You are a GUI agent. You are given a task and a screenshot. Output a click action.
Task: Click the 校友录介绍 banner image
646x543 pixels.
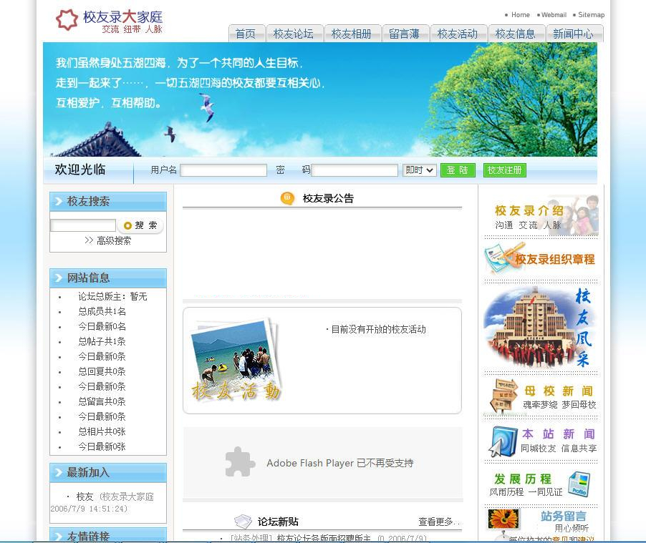point(541,214)
